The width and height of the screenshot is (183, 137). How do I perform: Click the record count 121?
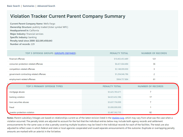click(154, 59)
